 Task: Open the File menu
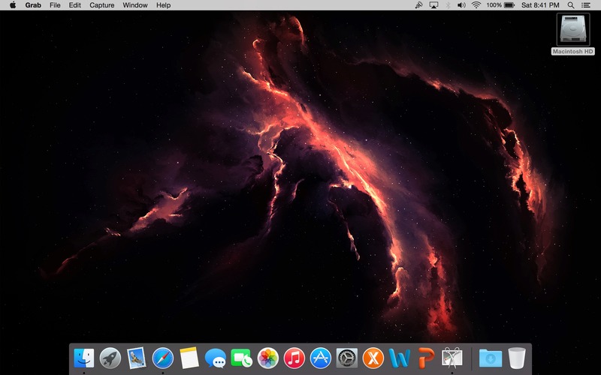(x=55, y=5)
